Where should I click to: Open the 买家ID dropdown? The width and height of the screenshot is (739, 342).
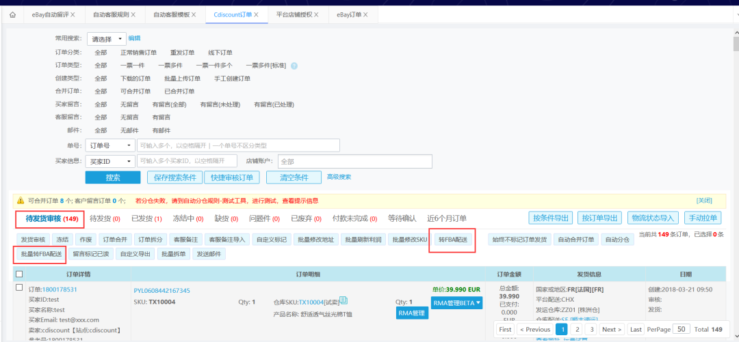[109, 161]
